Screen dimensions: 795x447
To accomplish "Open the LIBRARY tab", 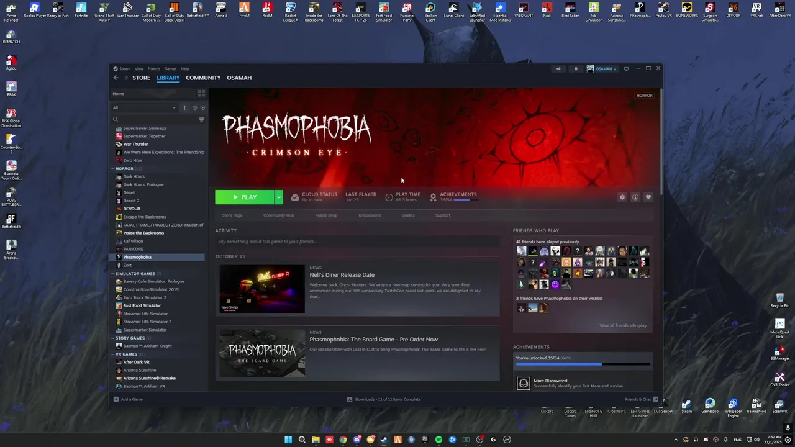I will 168,78.
